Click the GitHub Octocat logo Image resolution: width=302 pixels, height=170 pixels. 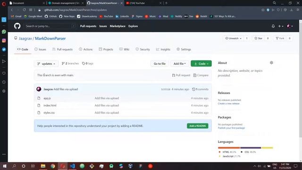tap(17, 26)
